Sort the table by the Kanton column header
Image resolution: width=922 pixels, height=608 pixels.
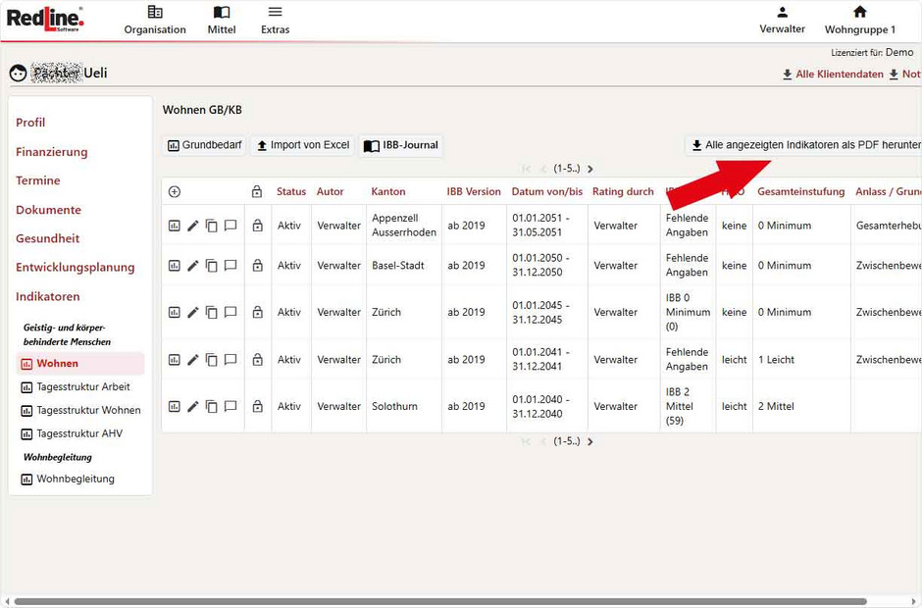(x=387, y=192)
